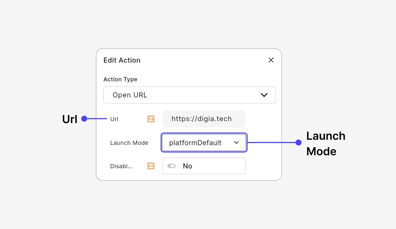The height and width of the screenshot is (229, 396).
Task: Click the 'Action Type' label
Action: pyautogui.click(x=120, y=79)
